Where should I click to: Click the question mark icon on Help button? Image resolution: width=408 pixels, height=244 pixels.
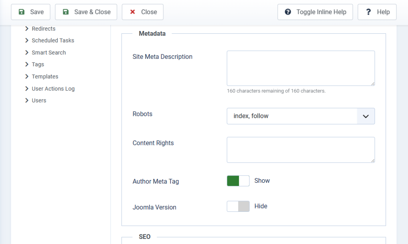[369, 12]
